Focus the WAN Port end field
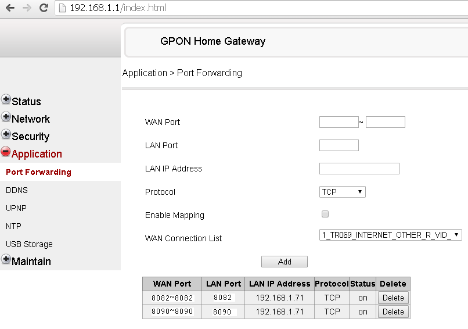468x329 pixels. click(x=386, y=122)
